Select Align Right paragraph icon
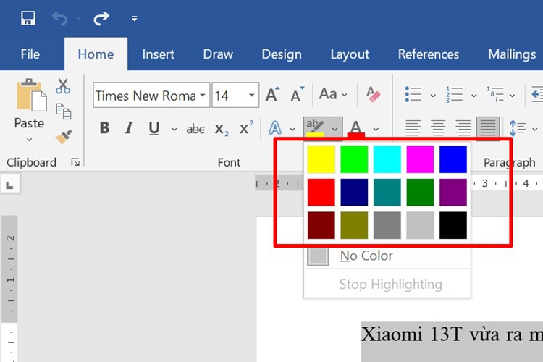The image size is (543, 362). [x=463, y=128]
